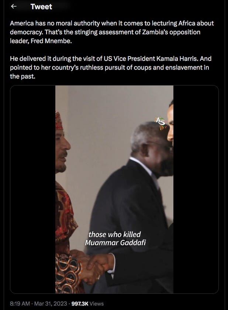Click the words the past ending tweet

point(23,76)
